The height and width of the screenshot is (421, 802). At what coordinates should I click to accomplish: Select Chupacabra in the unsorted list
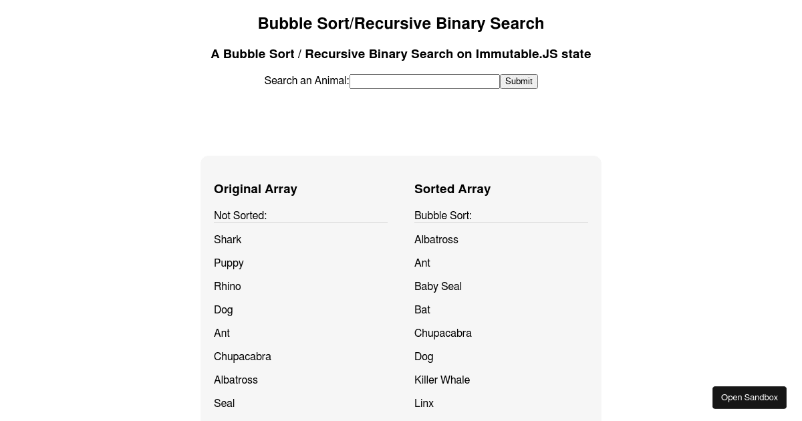243,356
